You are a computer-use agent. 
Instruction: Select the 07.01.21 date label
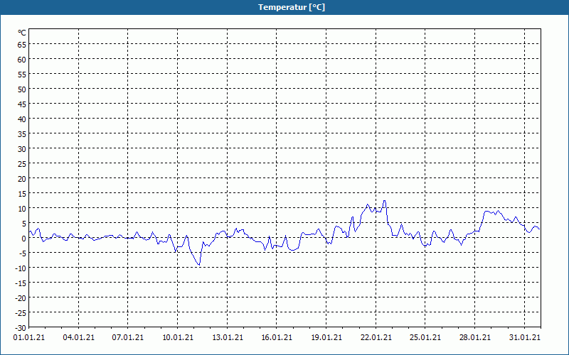pyautogui.click(x=128, y=338)
